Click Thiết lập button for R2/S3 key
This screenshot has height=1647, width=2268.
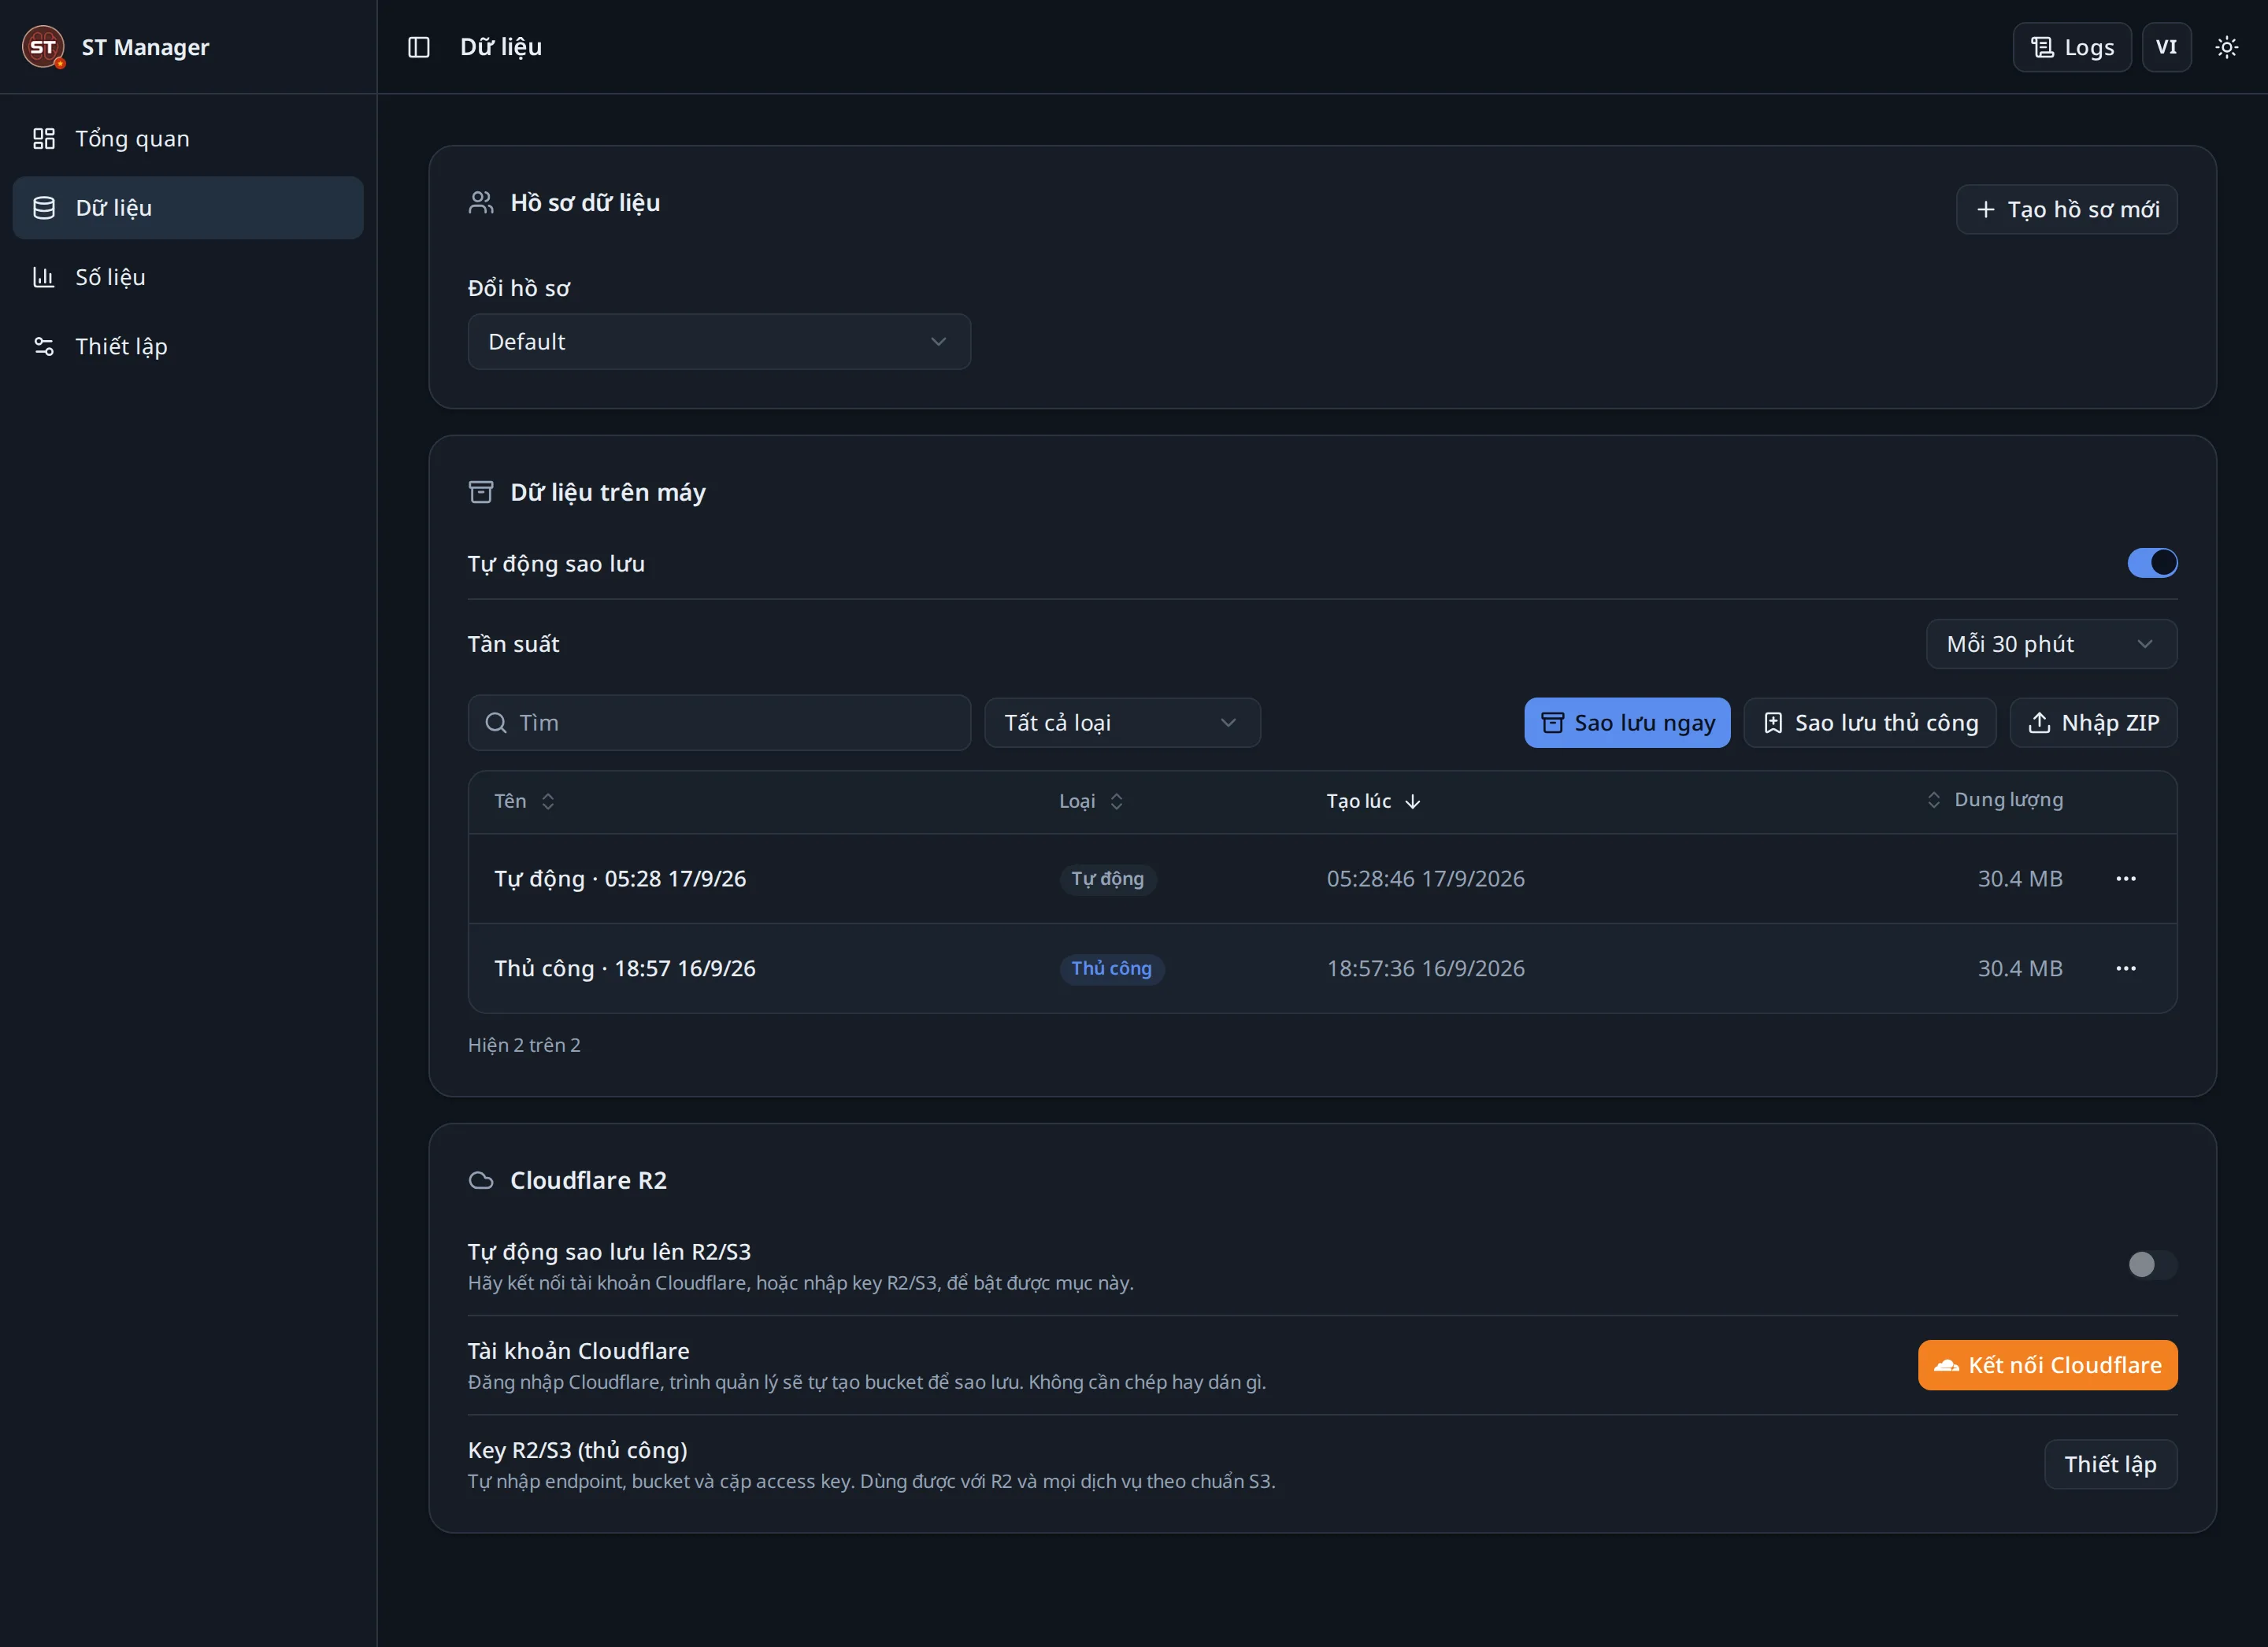click(2110, 1464)
